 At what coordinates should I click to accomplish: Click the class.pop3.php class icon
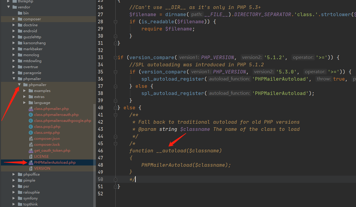(31, 127)
